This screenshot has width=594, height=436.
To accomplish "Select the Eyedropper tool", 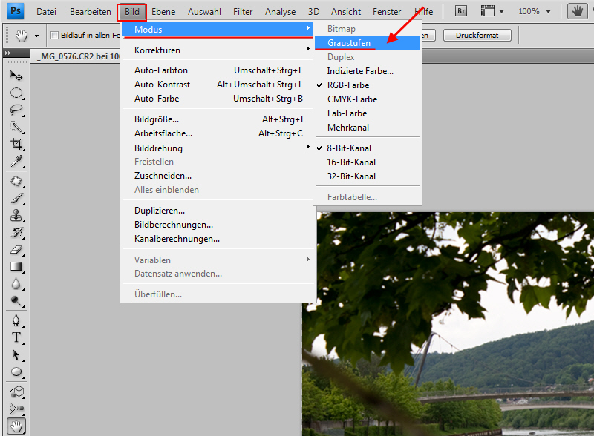I will pyautogui.click(x=16, y=161).
